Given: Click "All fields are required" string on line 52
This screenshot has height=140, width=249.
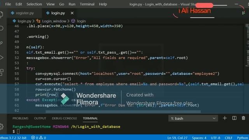Looking at the screenshot, I should click(x=119, y=58).
